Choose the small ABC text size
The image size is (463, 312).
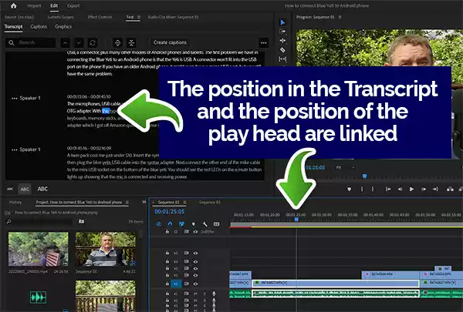[x=10, y=189]
